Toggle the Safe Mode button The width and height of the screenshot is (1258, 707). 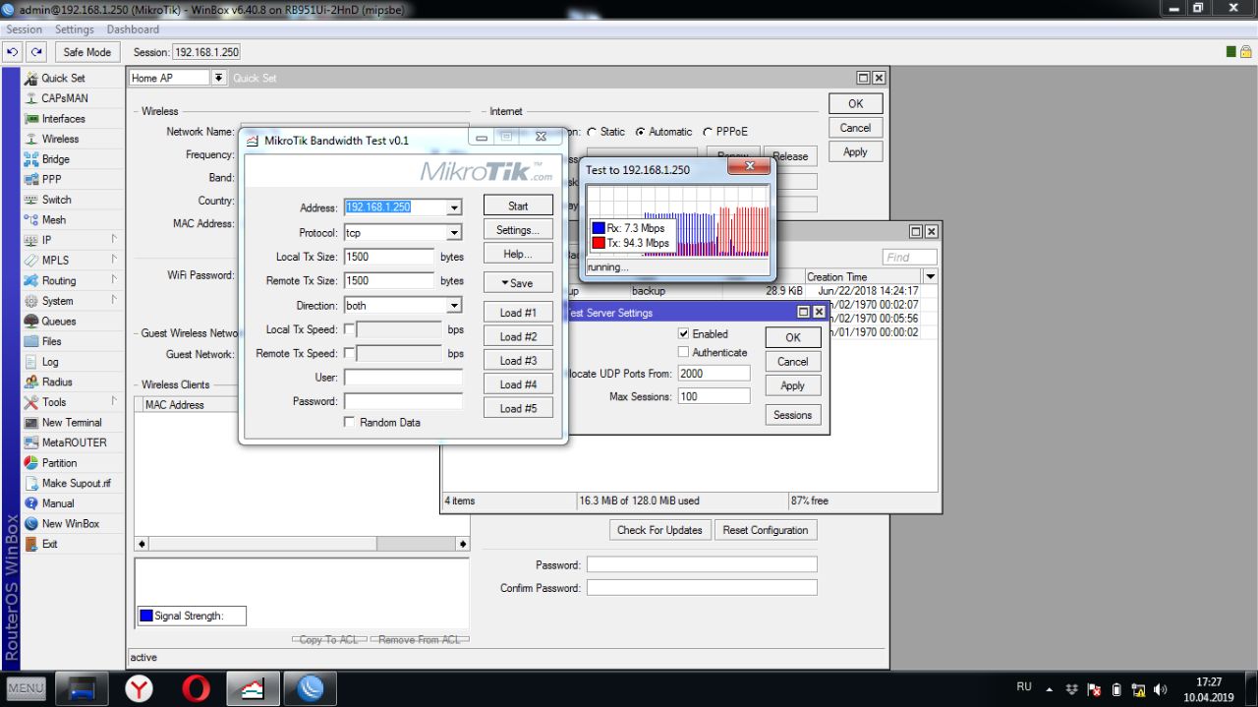pyautogui.click(x=87, y=52)
